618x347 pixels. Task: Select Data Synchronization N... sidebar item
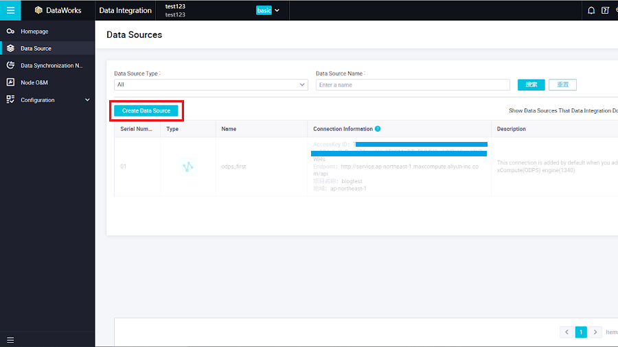pos(51,66)
